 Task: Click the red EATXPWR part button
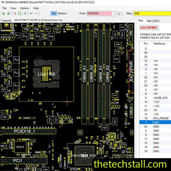[x=149, y=28]
